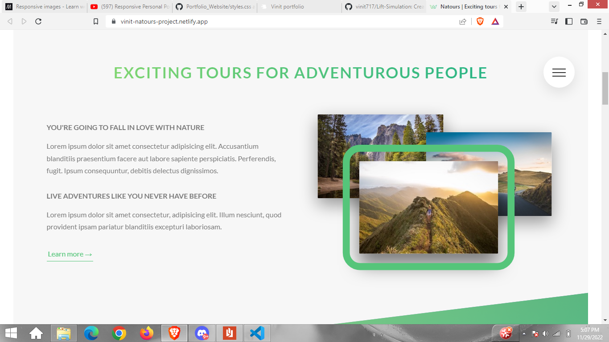Launch Discord from the taskbar
This screenshot has width=609, height=342.
[202, 333]
